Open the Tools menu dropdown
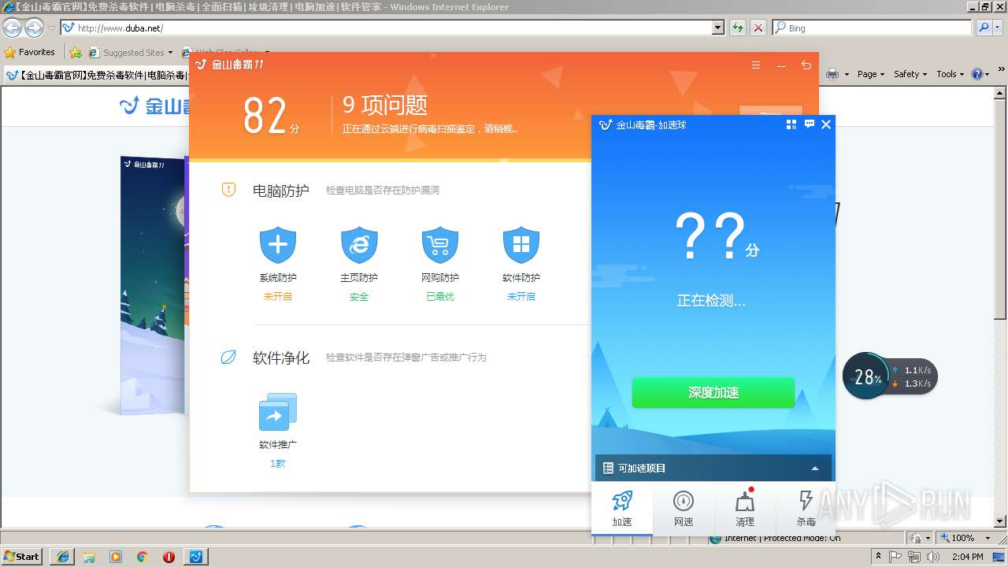Image resolution: width=1008 pixels, height=567 pixels. (x=950, y=74)
